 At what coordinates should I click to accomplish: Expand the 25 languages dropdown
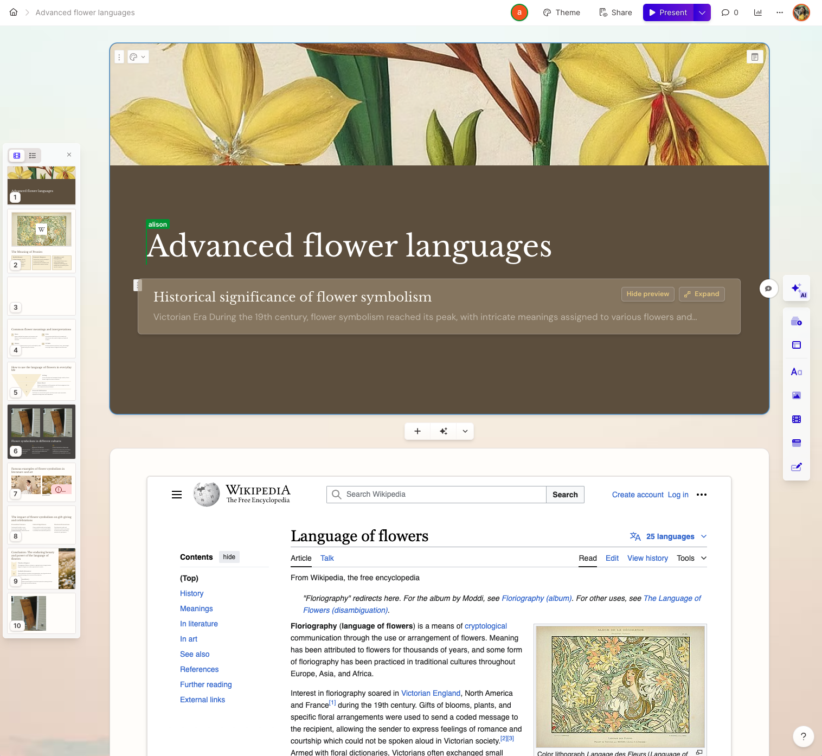(x=669, y=536)
